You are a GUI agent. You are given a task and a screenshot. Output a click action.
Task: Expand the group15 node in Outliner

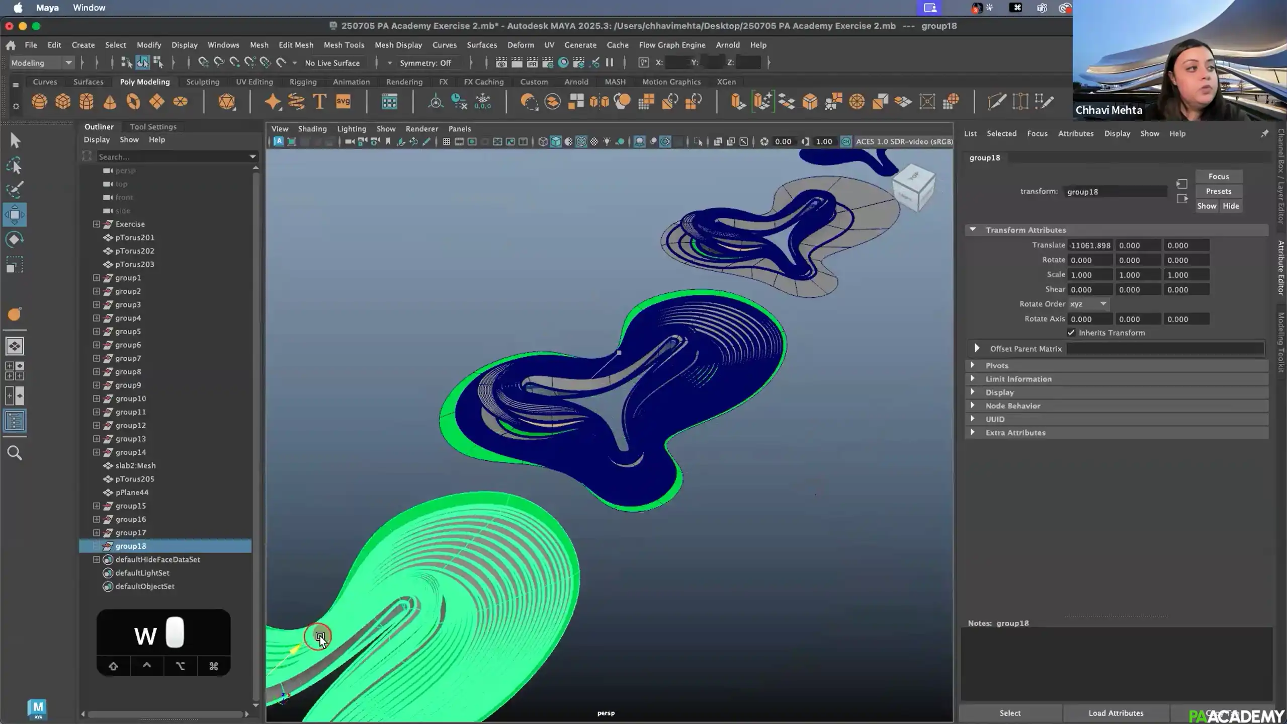(96, 506)
